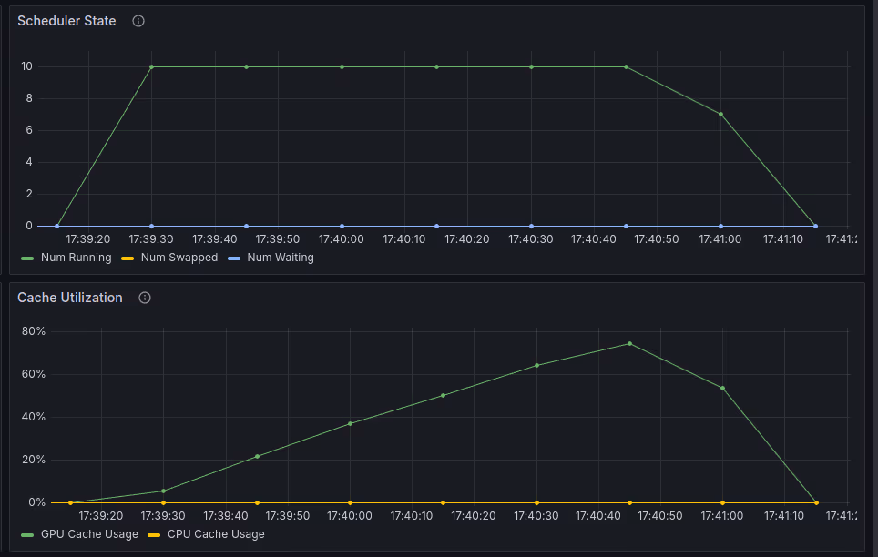Click the 10 label on Scheduler State y-axis

point(27,66)
